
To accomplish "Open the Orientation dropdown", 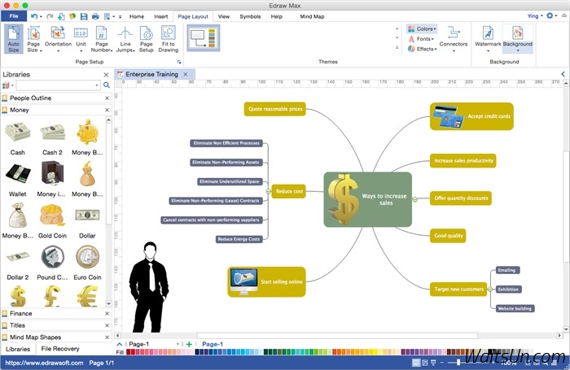I will (58, 38).
